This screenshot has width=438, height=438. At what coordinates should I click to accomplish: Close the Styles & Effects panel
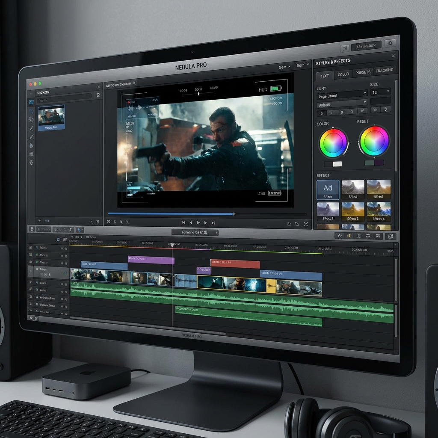coord(393,56)
